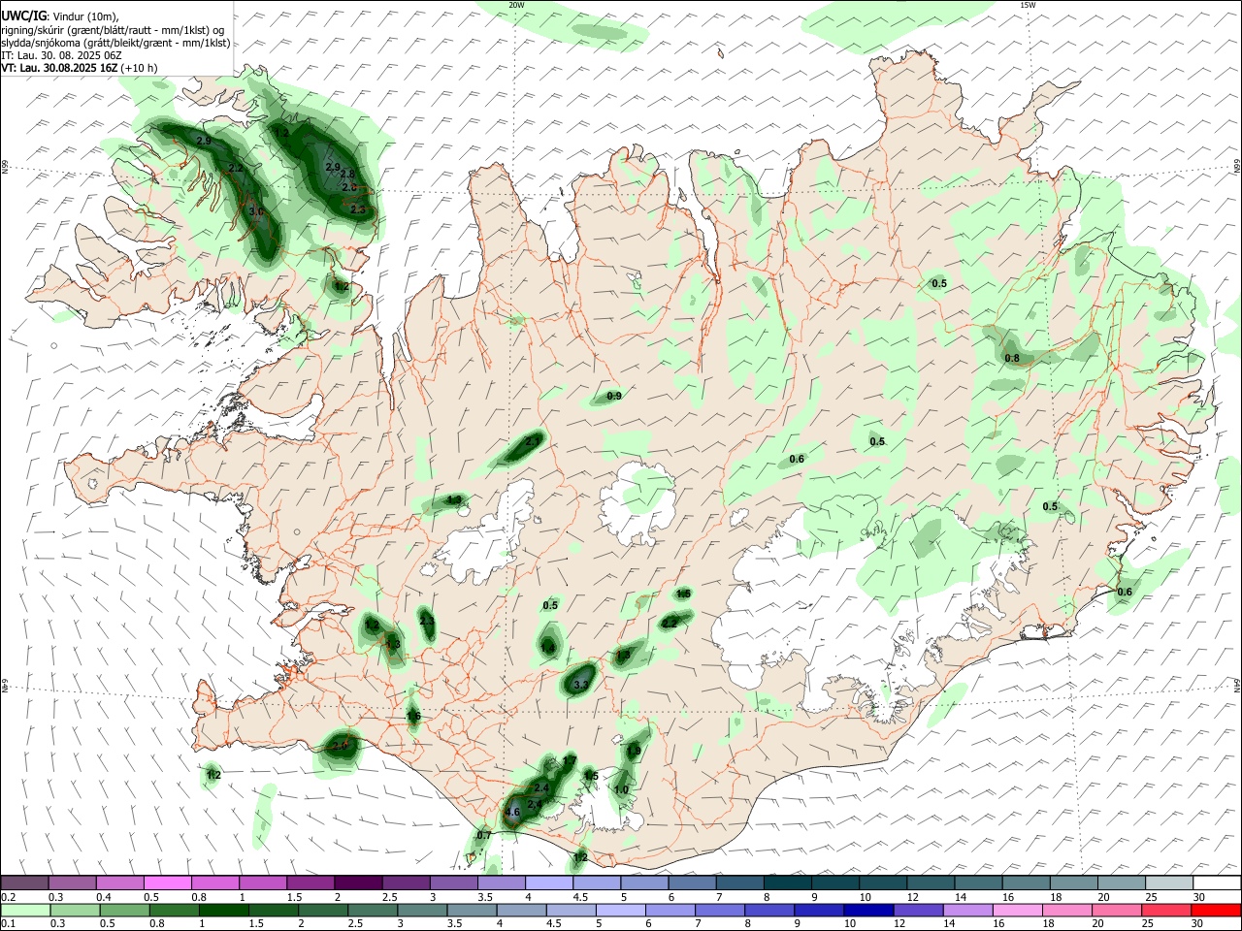
Task: Click the 'IT: Lau. 30. 08. 2025 06Z' initialization time
Action: tap(62, 55)
